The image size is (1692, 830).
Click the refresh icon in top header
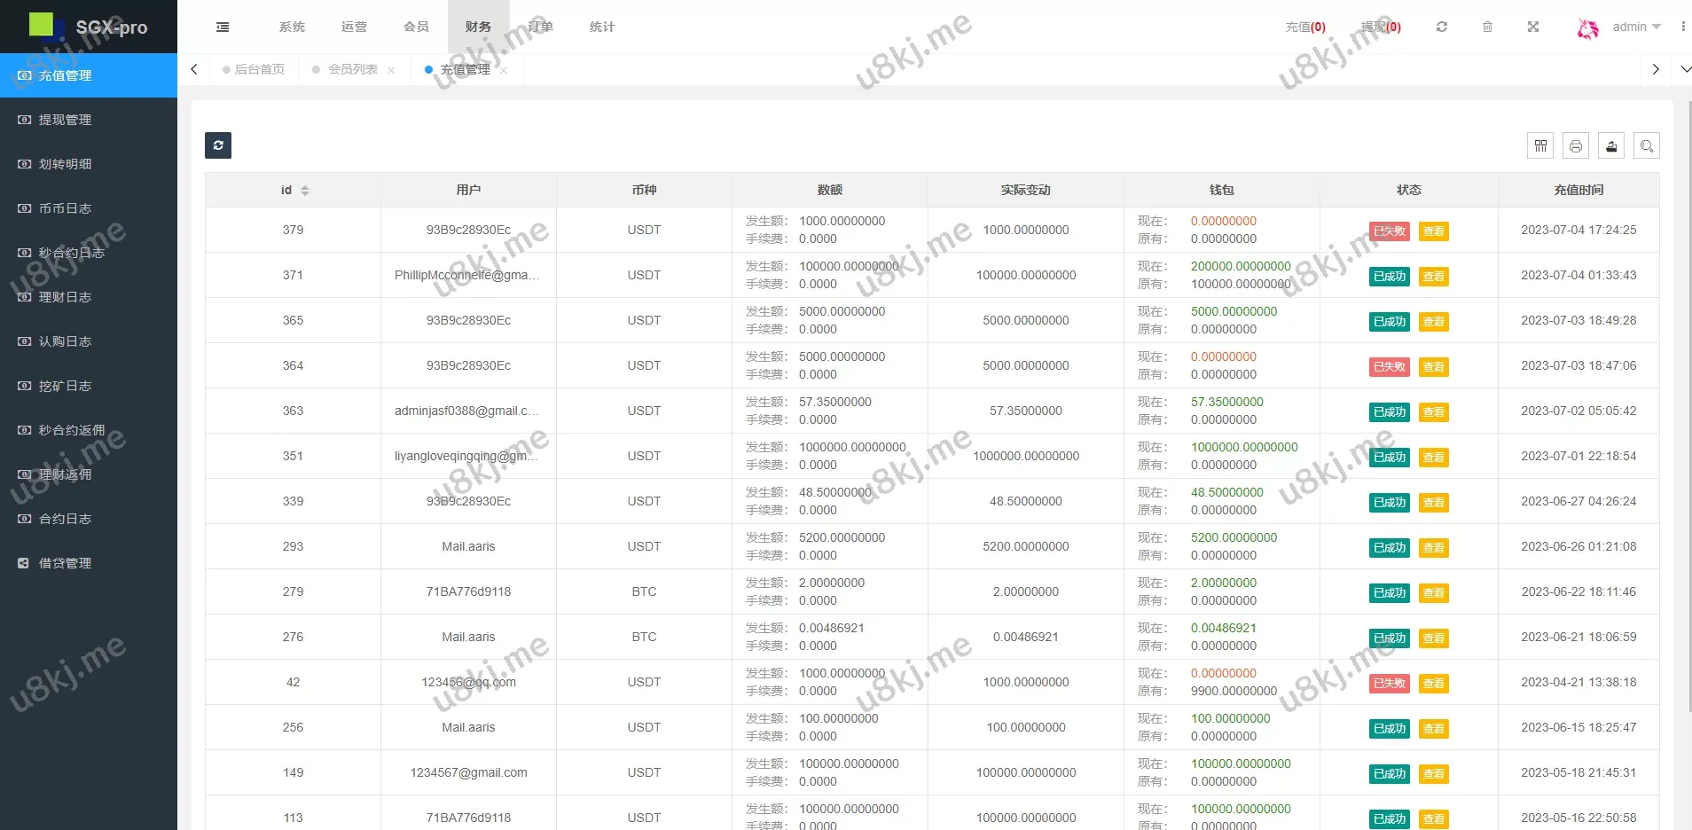1442,27
